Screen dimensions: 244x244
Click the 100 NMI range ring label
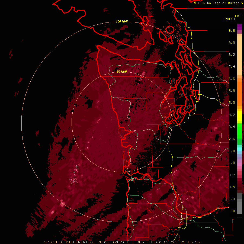[x=122, y=21]
